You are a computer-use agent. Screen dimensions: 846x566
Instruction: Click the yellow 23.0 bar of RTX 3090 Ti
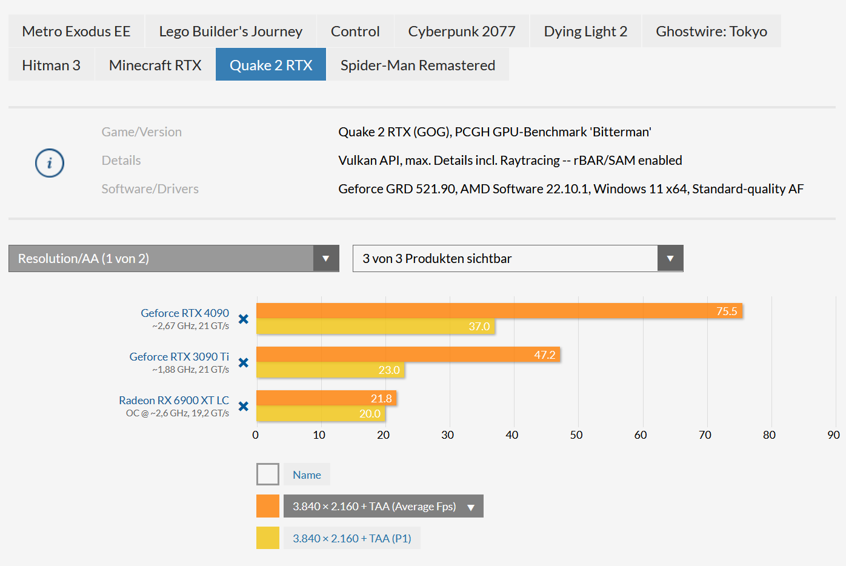tap(330, 370)
